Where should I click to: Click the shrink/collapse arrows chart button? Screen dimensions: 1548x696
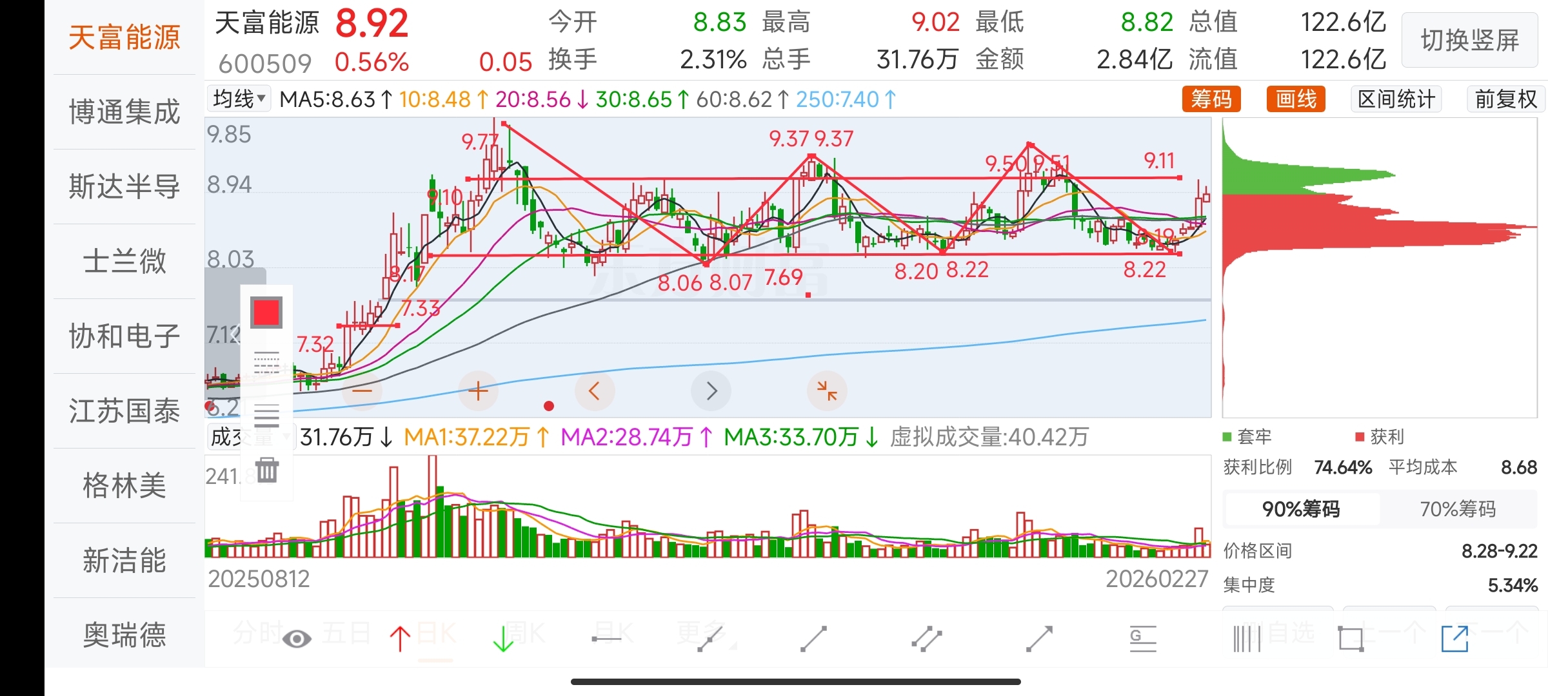point(826,391)
